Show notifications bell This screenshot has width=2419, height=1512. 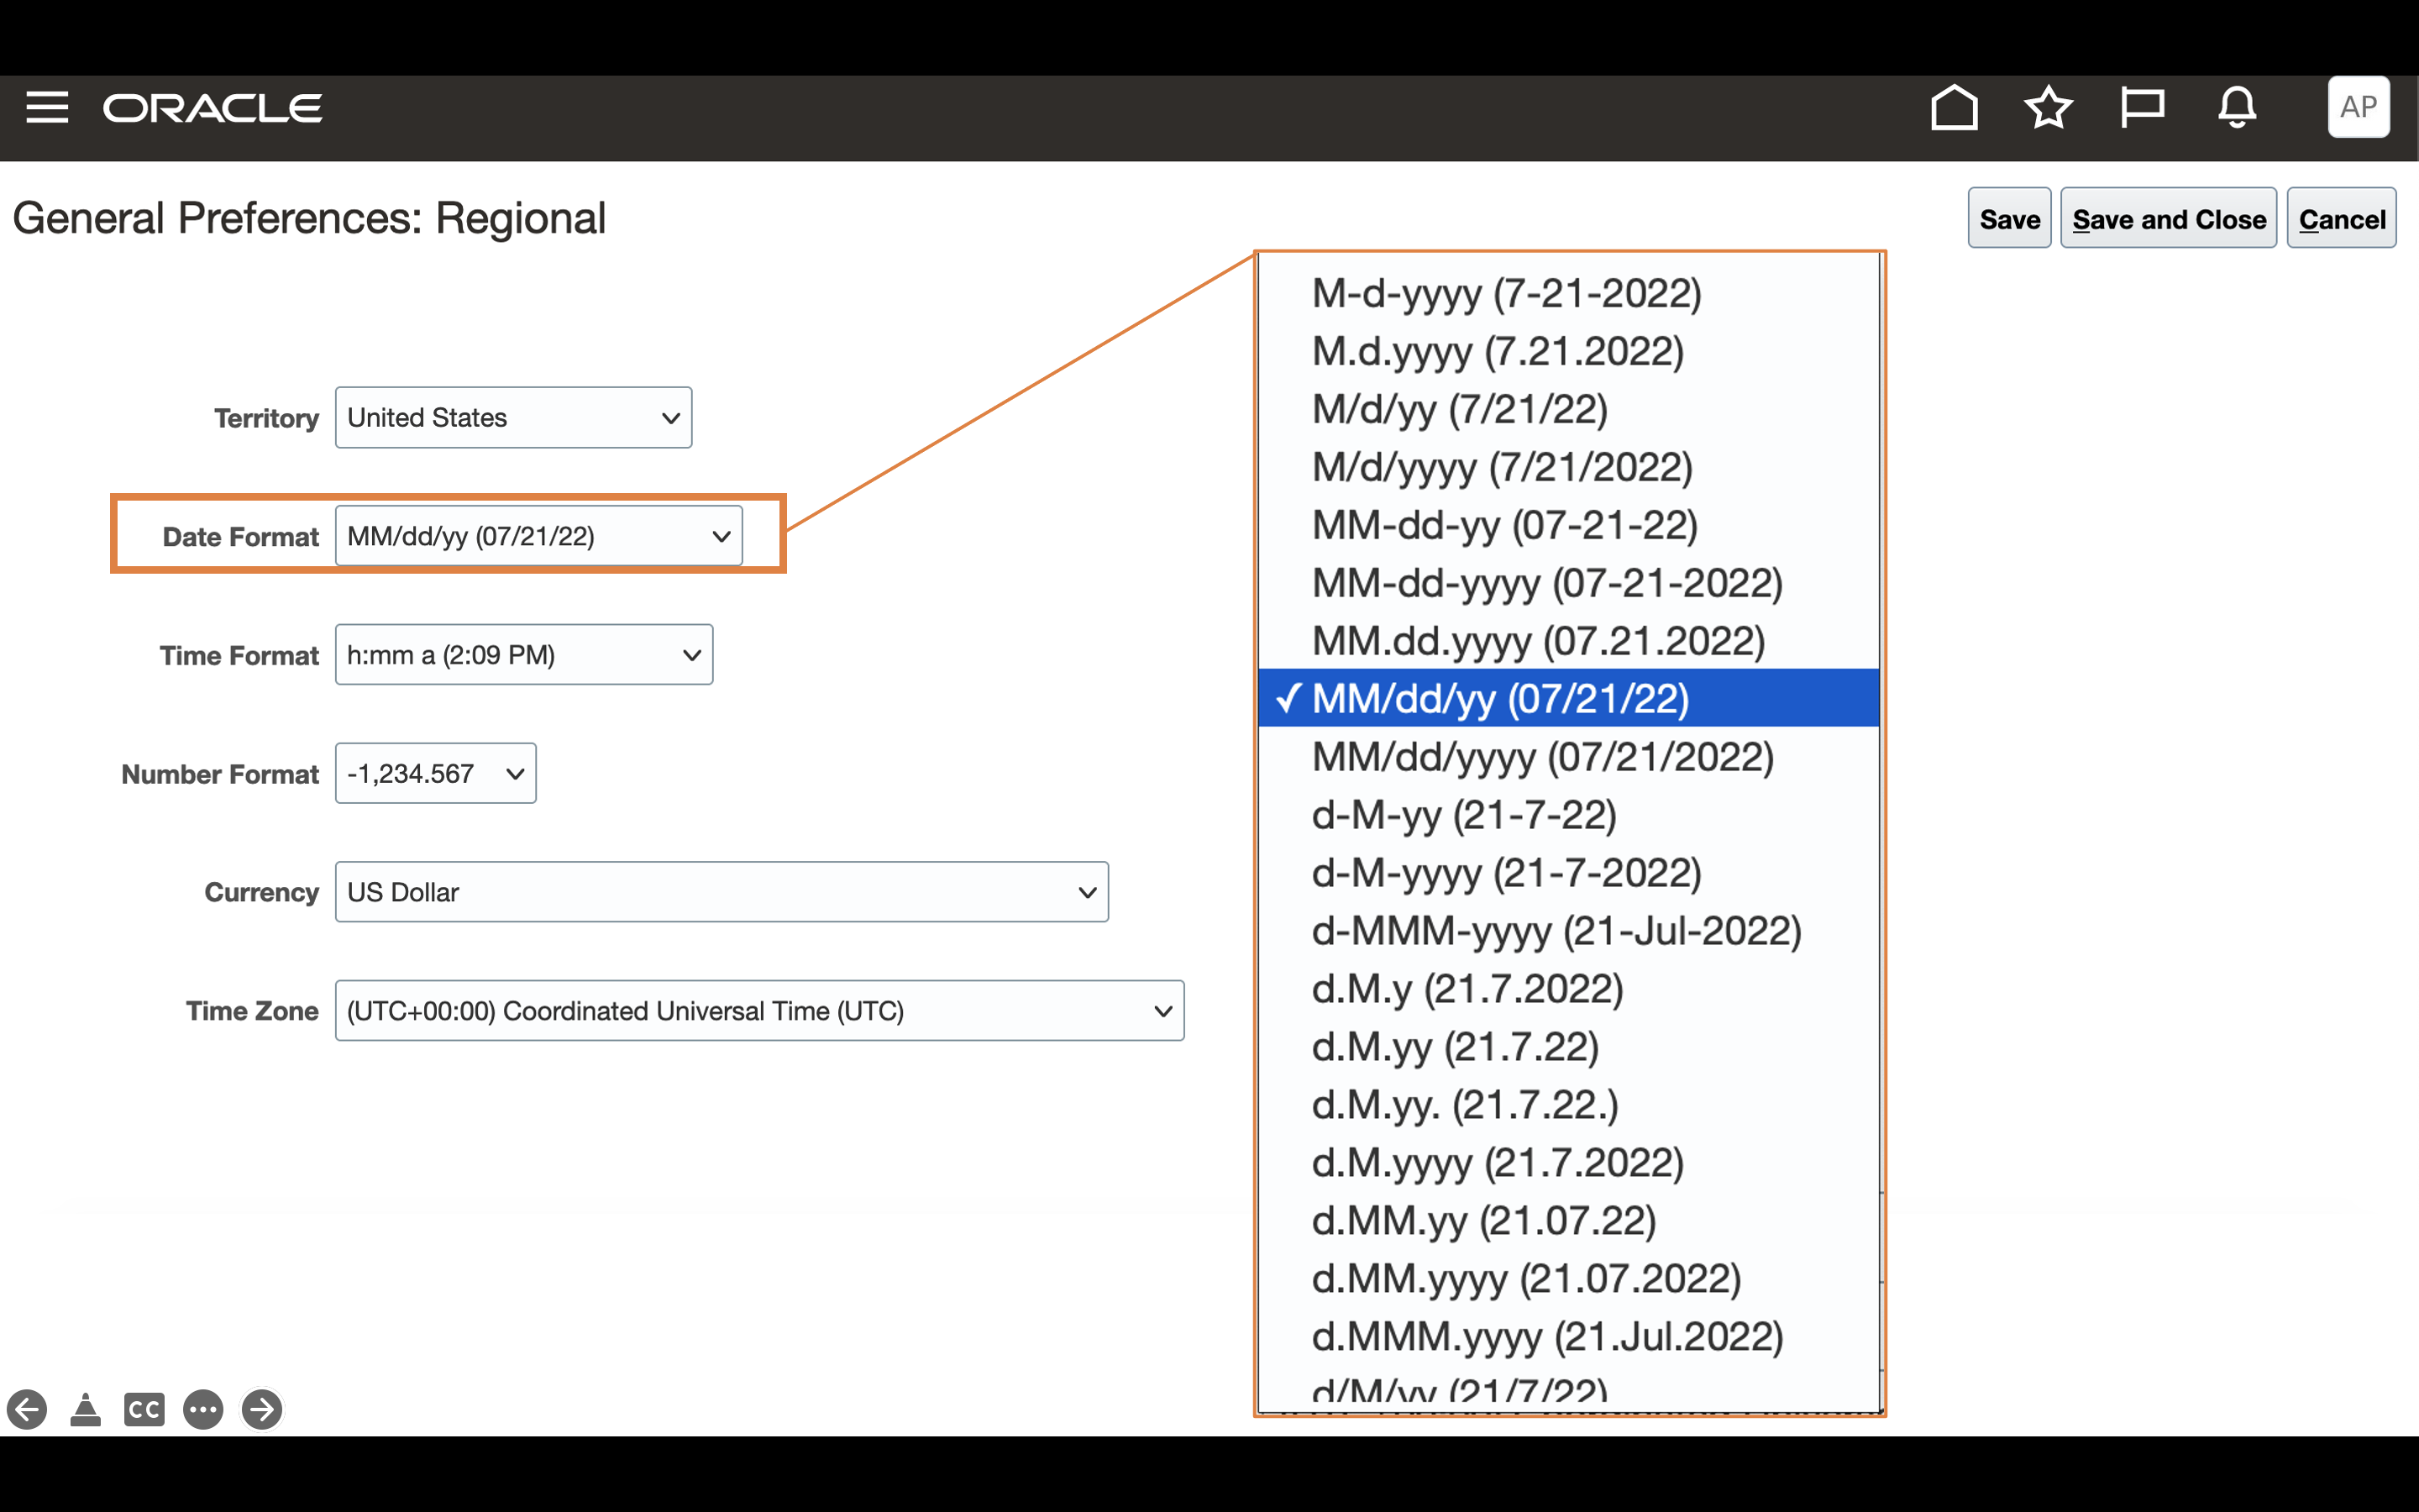pos(2236,107)
